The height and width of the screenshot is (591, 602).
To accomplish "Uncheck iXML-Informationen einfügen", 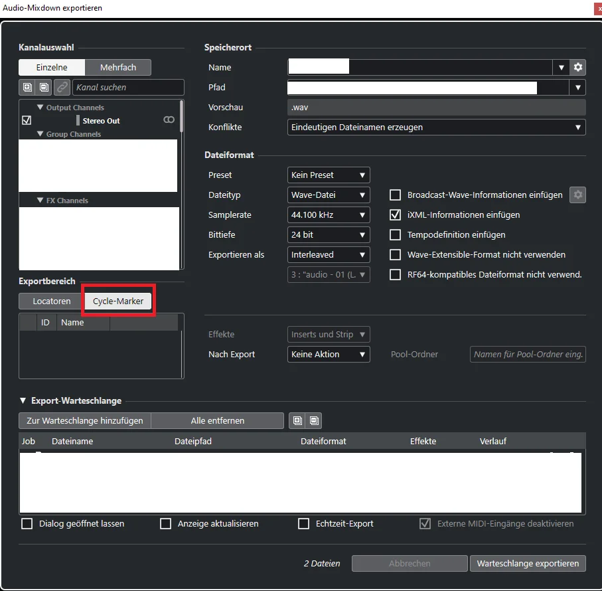I will click(x=395, y=215).
